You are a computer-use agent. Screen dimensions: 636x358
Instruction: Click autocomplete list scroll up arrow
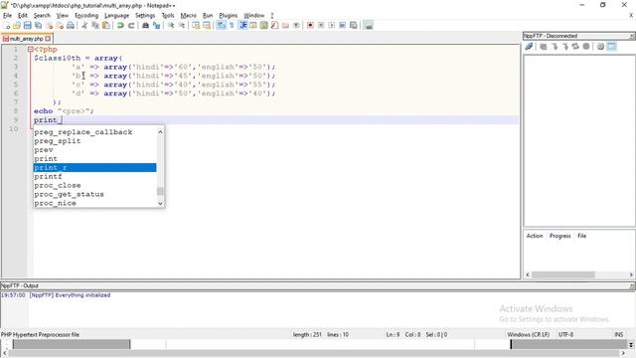click(160, 132)
